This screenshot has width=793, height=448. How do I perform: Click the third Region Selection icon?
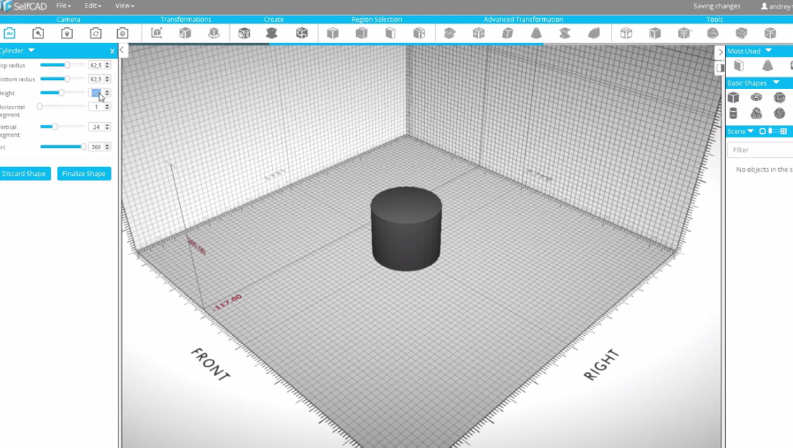pos(390,34)
